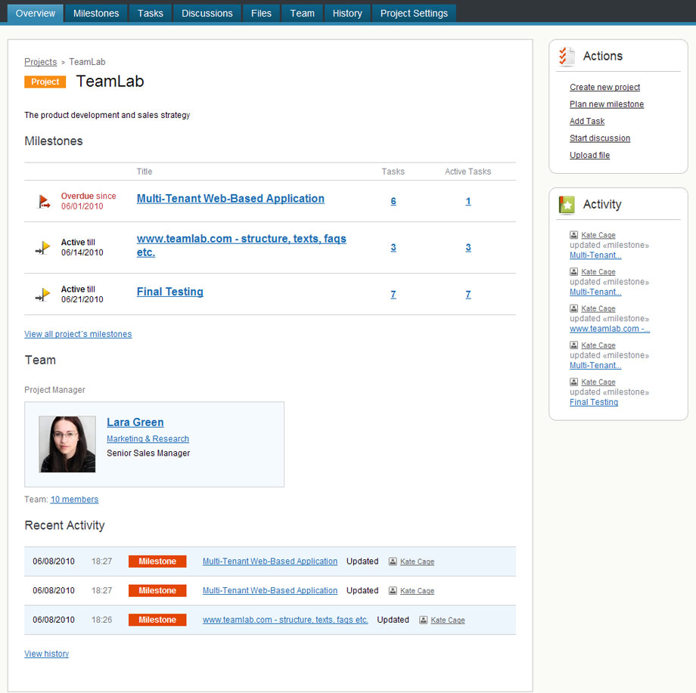
Task: Open the Overview tab
Action: tap(36, 14)
